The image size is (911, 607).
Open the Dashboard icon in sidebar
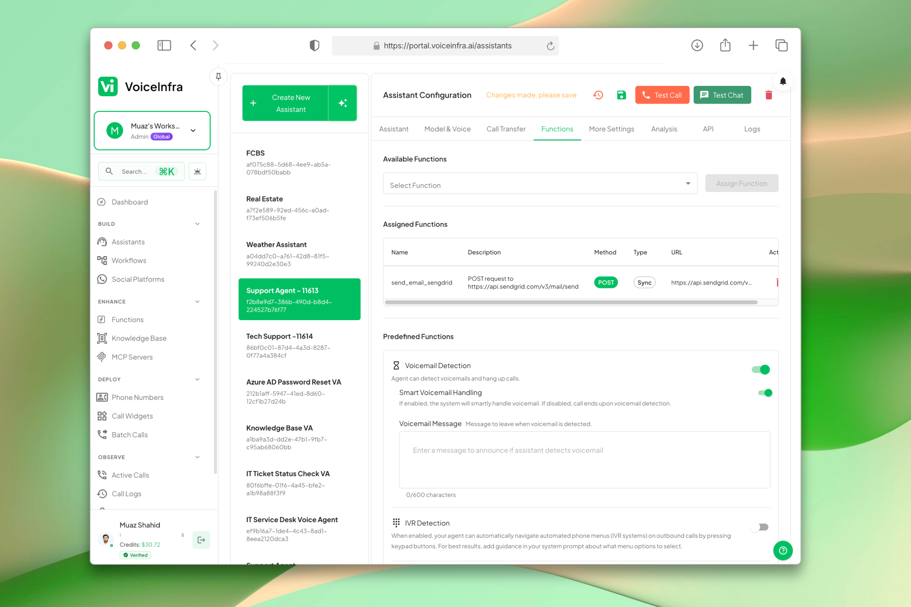(102, 202)
